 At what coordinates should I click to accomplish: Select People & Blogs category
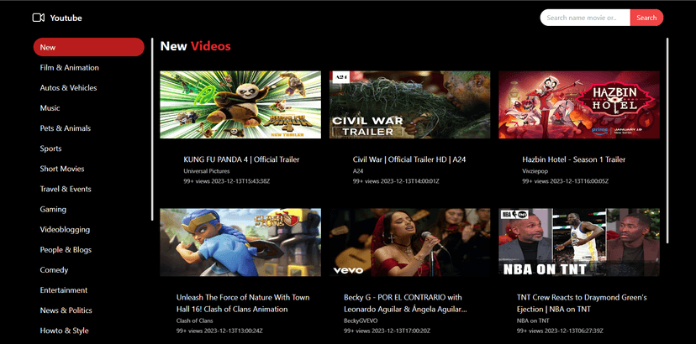[x=66, y=249]
